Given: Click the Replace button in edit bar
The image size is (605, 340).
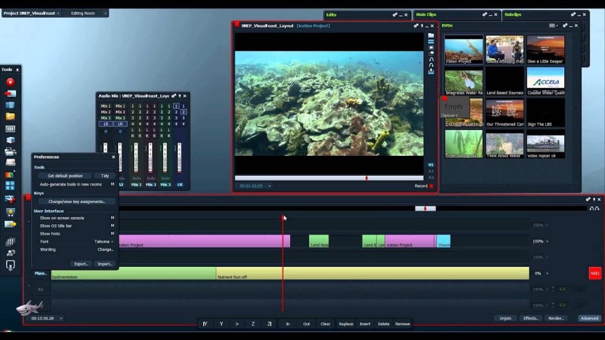Looking at the screenshot, I should 346,324.
